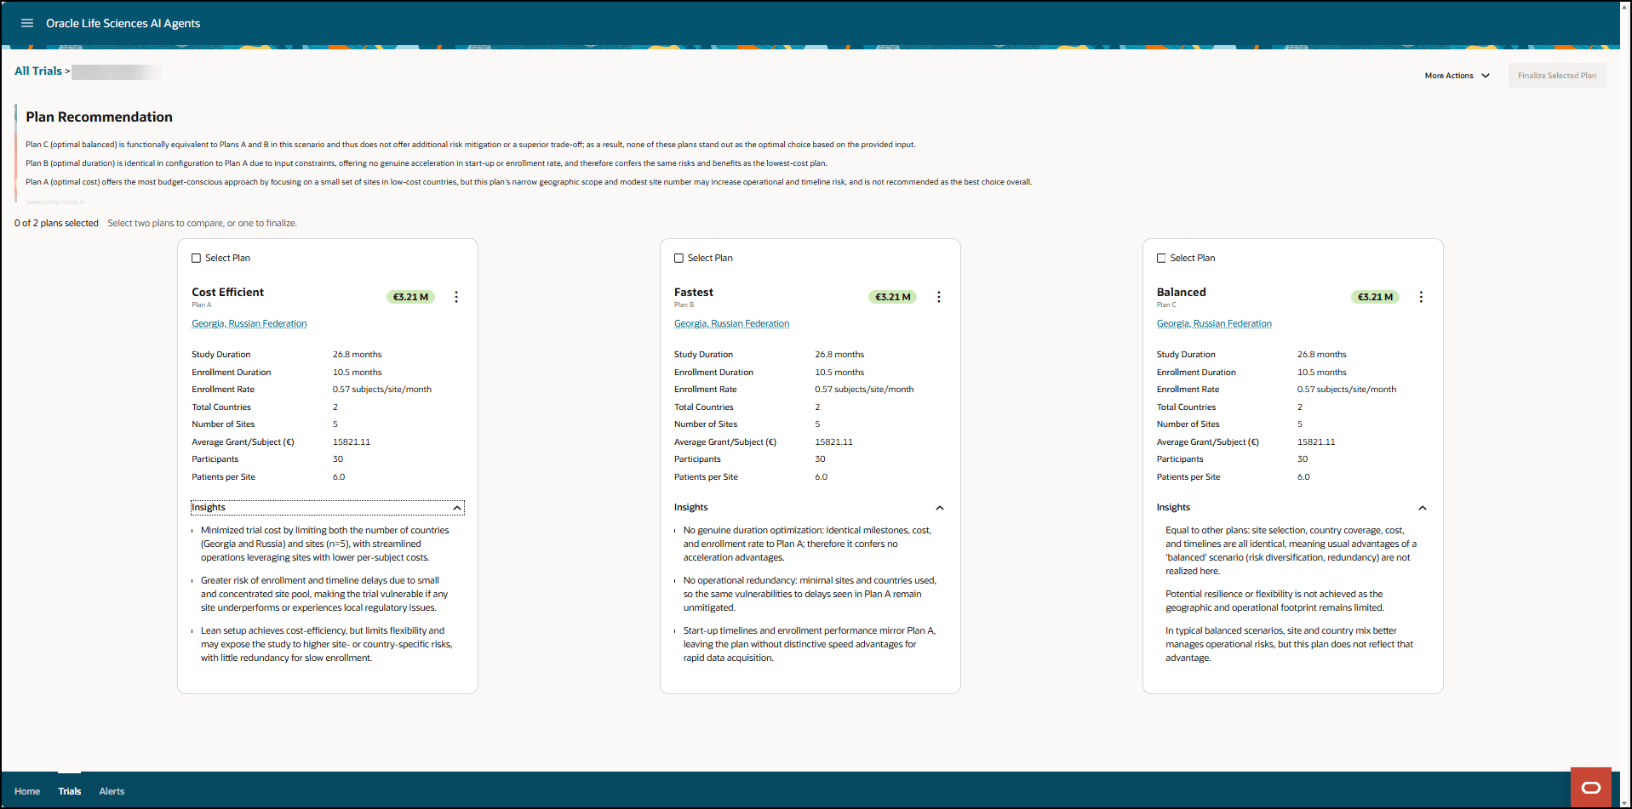This screenshot has width=1632, height=809.
Task: Click Enrollment Rate value in Fastest card
Action: point(864,390)
